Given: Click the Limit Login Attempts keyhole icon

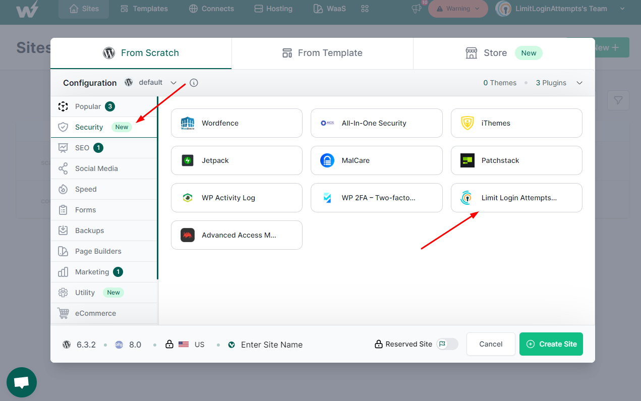Looking at the screenshot, I should point(468,198).
